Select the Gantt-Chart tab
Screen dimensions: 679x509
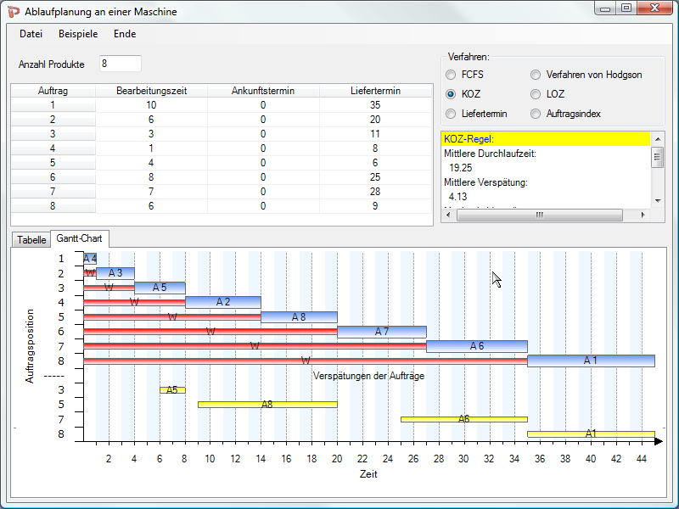coord(80,239)
